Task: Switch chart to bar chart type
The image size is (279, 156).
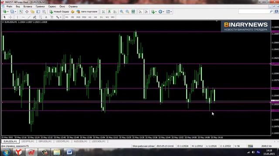Action: point(103,12)
